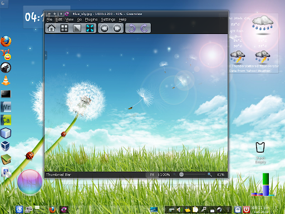Click yellow folder tray icon
Image resolution: width=285 pixels, height=214 pixels.
click(188, 210)
